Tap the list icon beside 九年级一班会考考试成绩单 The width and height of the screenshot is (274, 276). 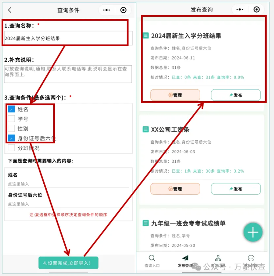tap(146, 223)
